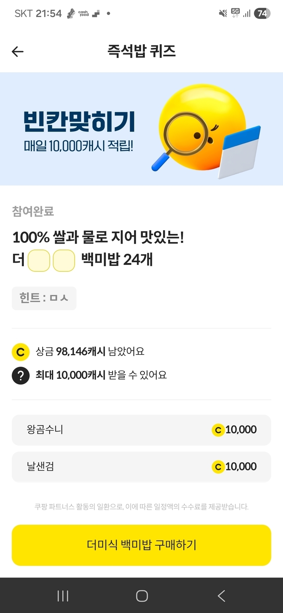Tap the back arrow in header
Screen dimensions: 283x613
tap(18, 51)
